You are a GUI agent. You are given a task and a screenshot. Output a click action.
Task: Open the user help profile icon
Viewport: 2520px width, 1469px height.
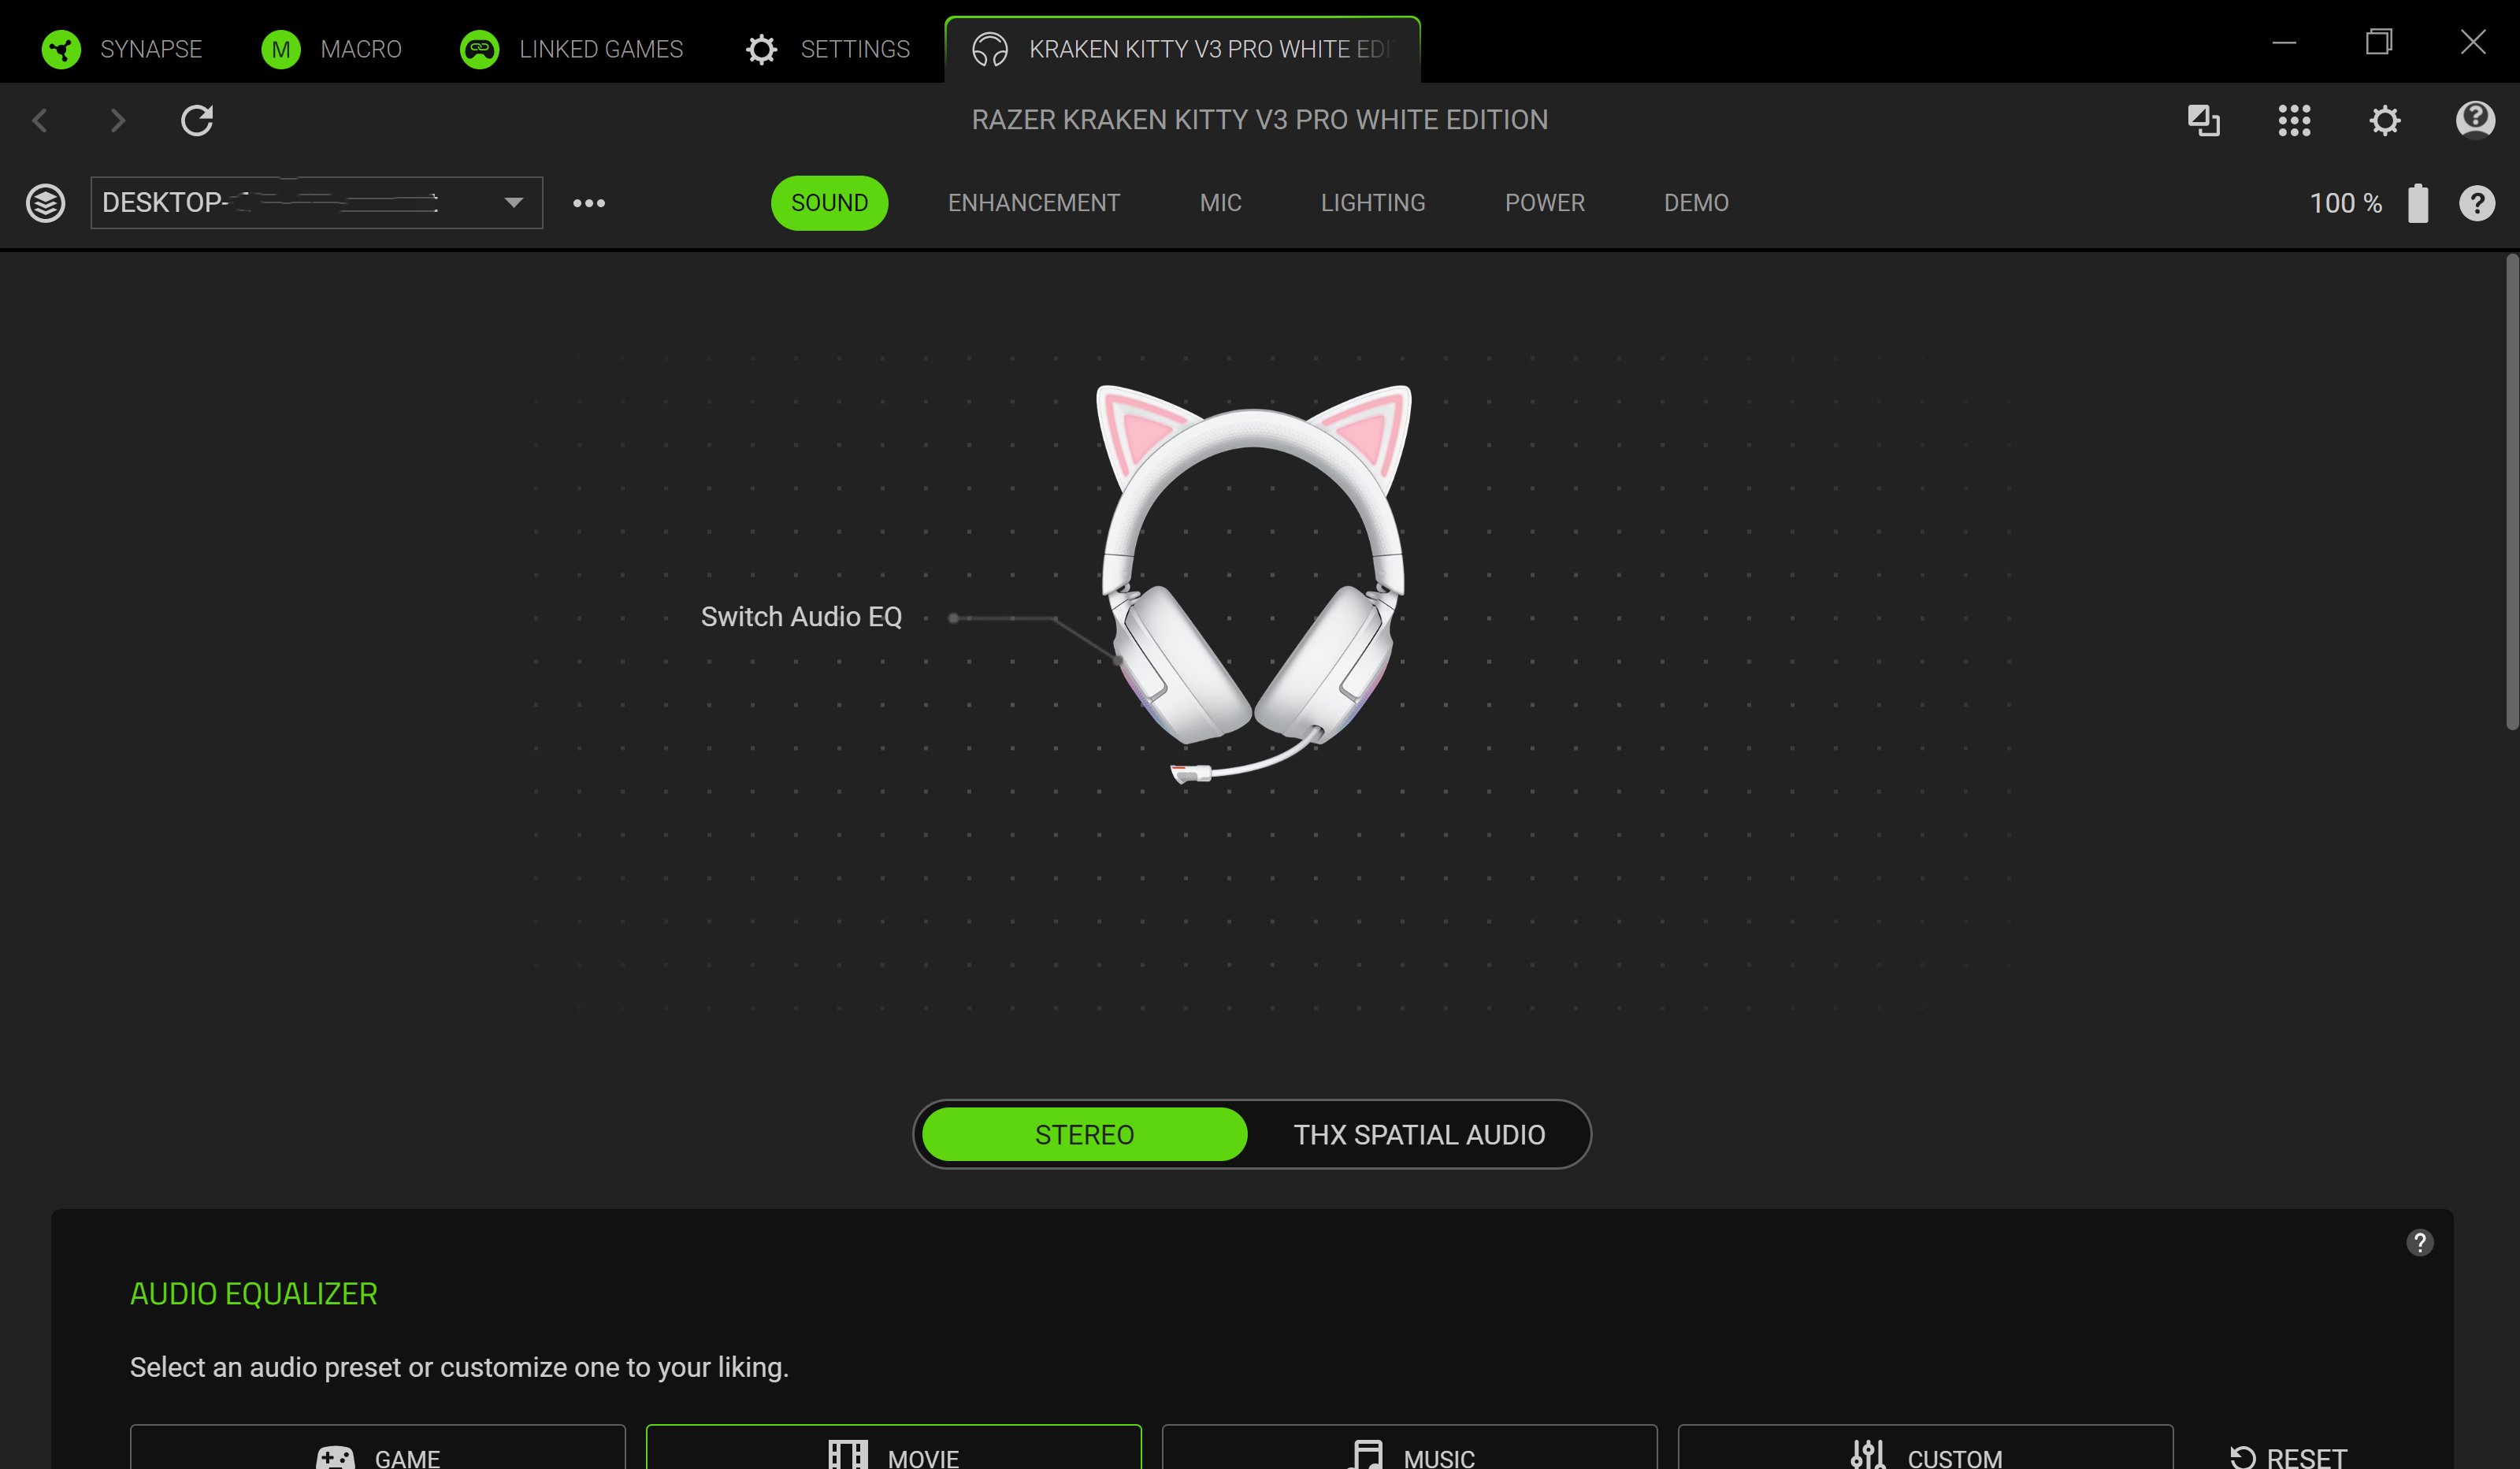(x=2475, y=120)
